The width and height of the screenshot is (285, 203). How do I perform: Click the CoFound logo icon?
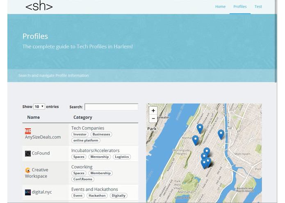click(x=28, y=153)
